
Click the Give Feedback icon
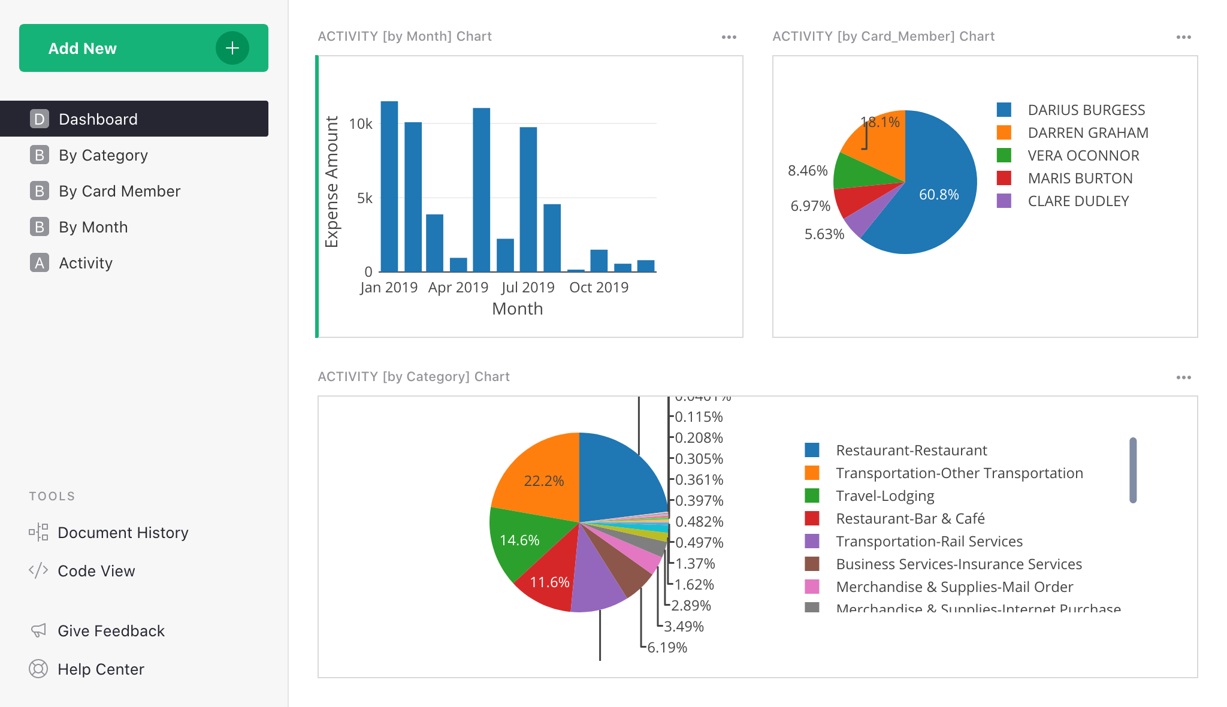pos(40,630)
